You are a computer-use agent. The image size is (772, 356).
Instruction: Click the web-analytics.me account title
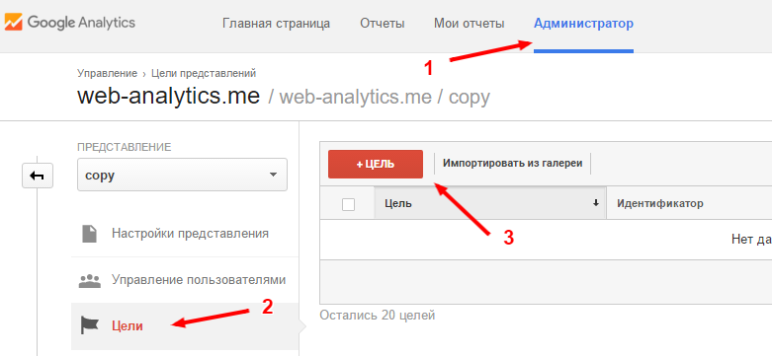[168, 97]
